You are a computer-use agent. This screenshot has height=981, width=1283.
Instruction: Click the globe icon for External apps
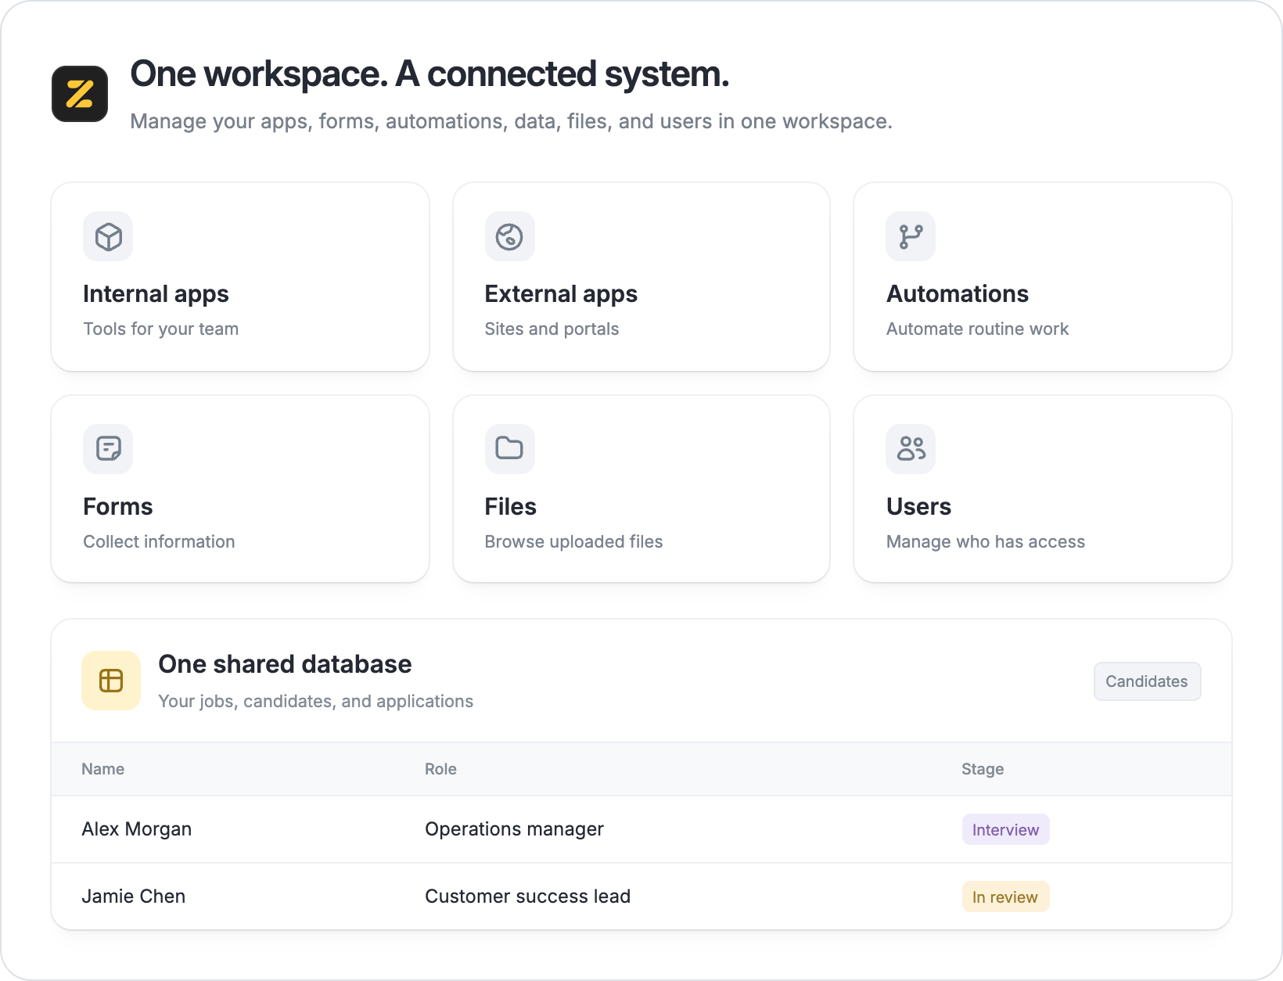pos(509,236)
